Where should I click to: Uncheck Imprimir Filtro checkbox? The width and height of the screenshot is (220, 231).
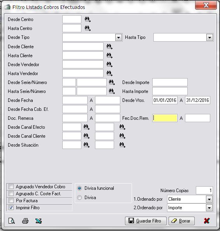pos(11,208)
